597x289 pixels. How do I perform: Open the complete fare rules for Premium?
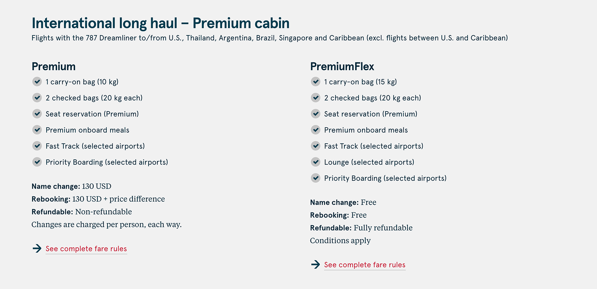[86, 248]
